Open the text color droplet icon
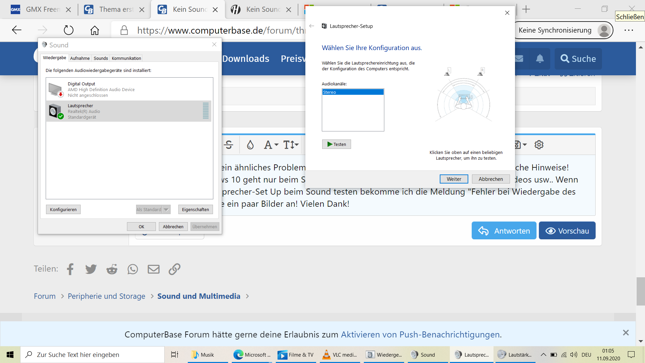Image resolution: width=645 pixels, height=363 pixels. [x=250, y=145]
